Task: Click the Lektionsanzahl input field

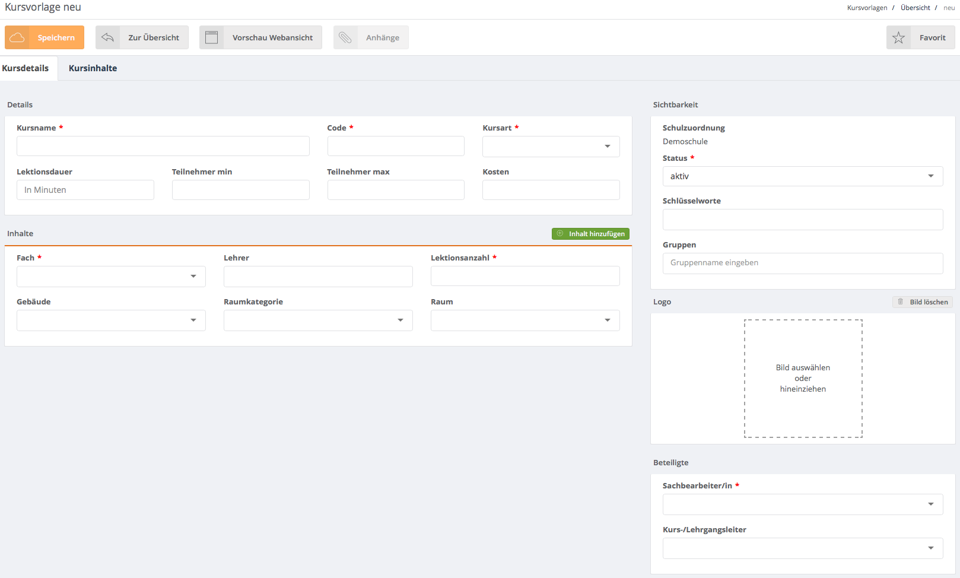Action: (525, 277)
